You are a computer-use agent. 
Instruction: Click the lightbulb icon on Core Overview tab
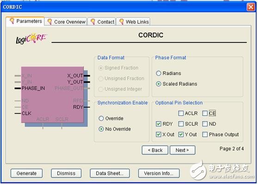click(49, 22)
